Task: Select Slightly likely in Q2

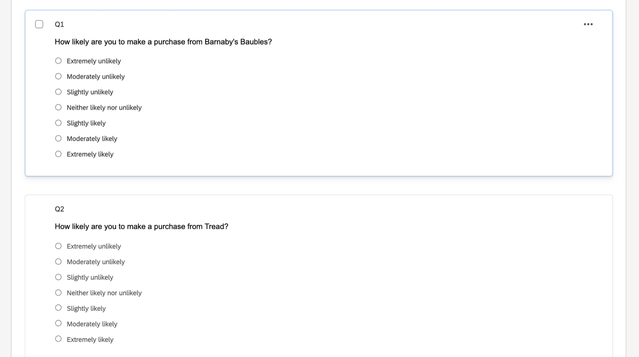Action: 58,308
